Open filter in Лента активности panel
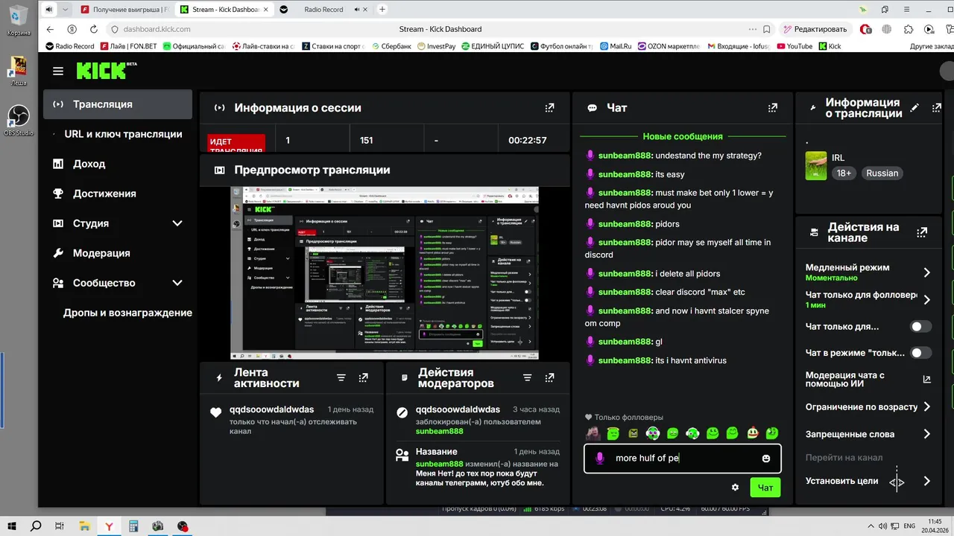 click(x=341, y=378)
